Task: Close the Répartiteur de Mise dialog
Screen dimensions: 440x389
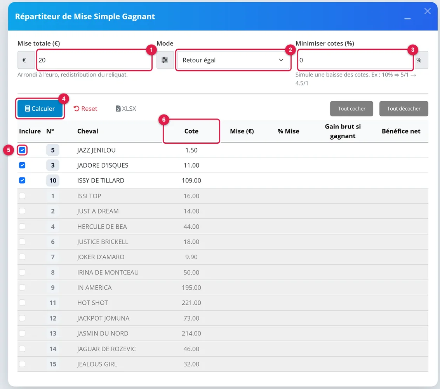Action: tap(427, 11)
